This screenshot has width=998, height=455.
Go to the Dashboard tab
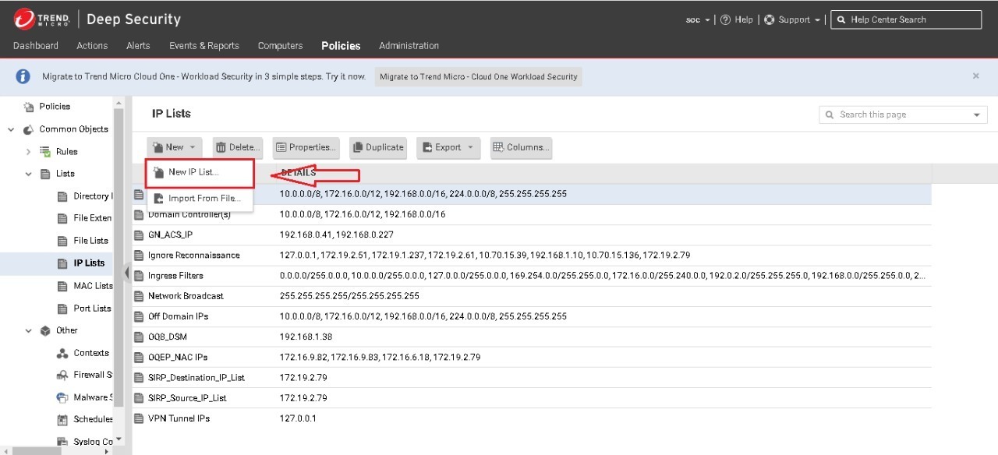(x=36, y=46)
